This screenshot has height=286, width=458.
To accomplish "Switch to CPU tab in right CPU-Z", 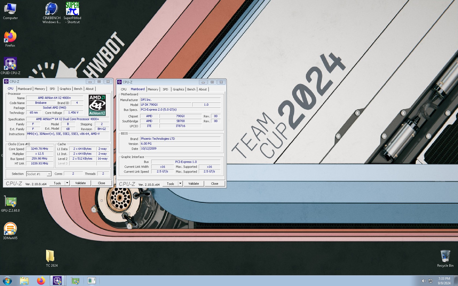I will pyautogui.click(x=123, y=89).
